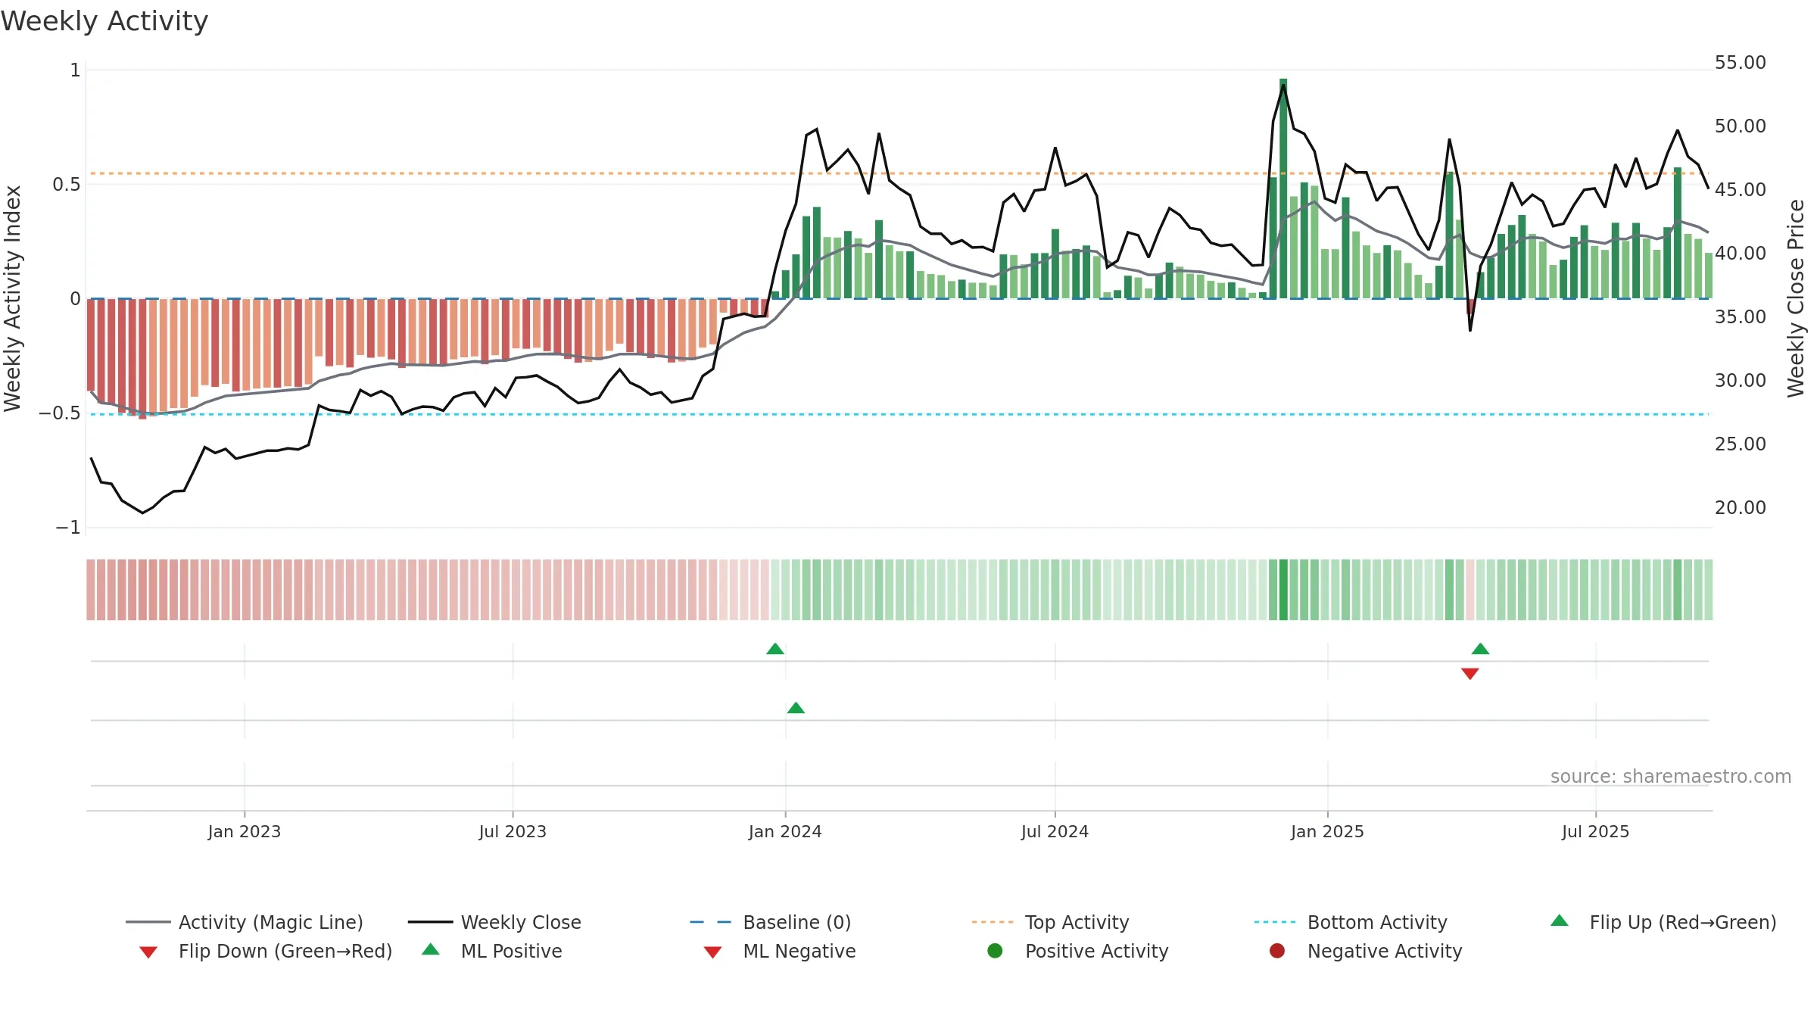Click the ML Positive green triangle legend icon
Screen dimensions: 1817x1022
431,949
